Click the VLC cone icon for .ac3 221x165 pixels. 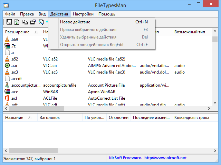coord(7,72)
